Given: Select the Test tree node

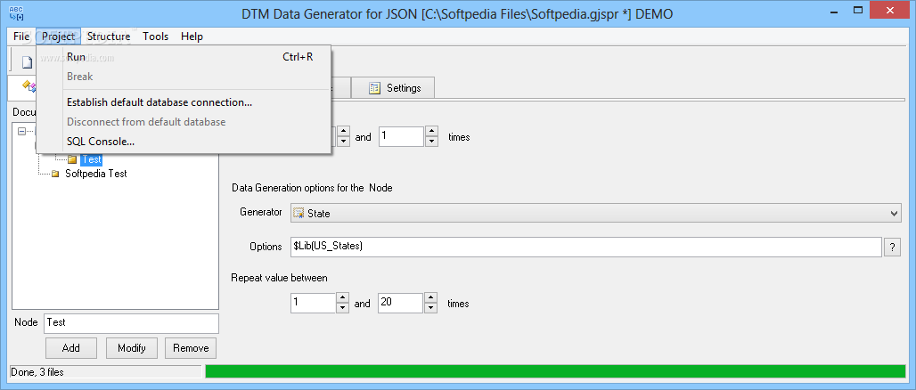Looking at the screenshot, I should [x=91, y=159].
